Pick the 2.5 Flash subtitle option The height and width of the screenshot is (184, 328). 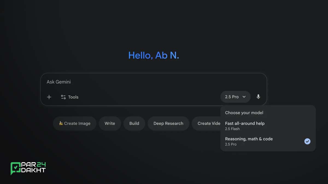[x=232, y=129]
